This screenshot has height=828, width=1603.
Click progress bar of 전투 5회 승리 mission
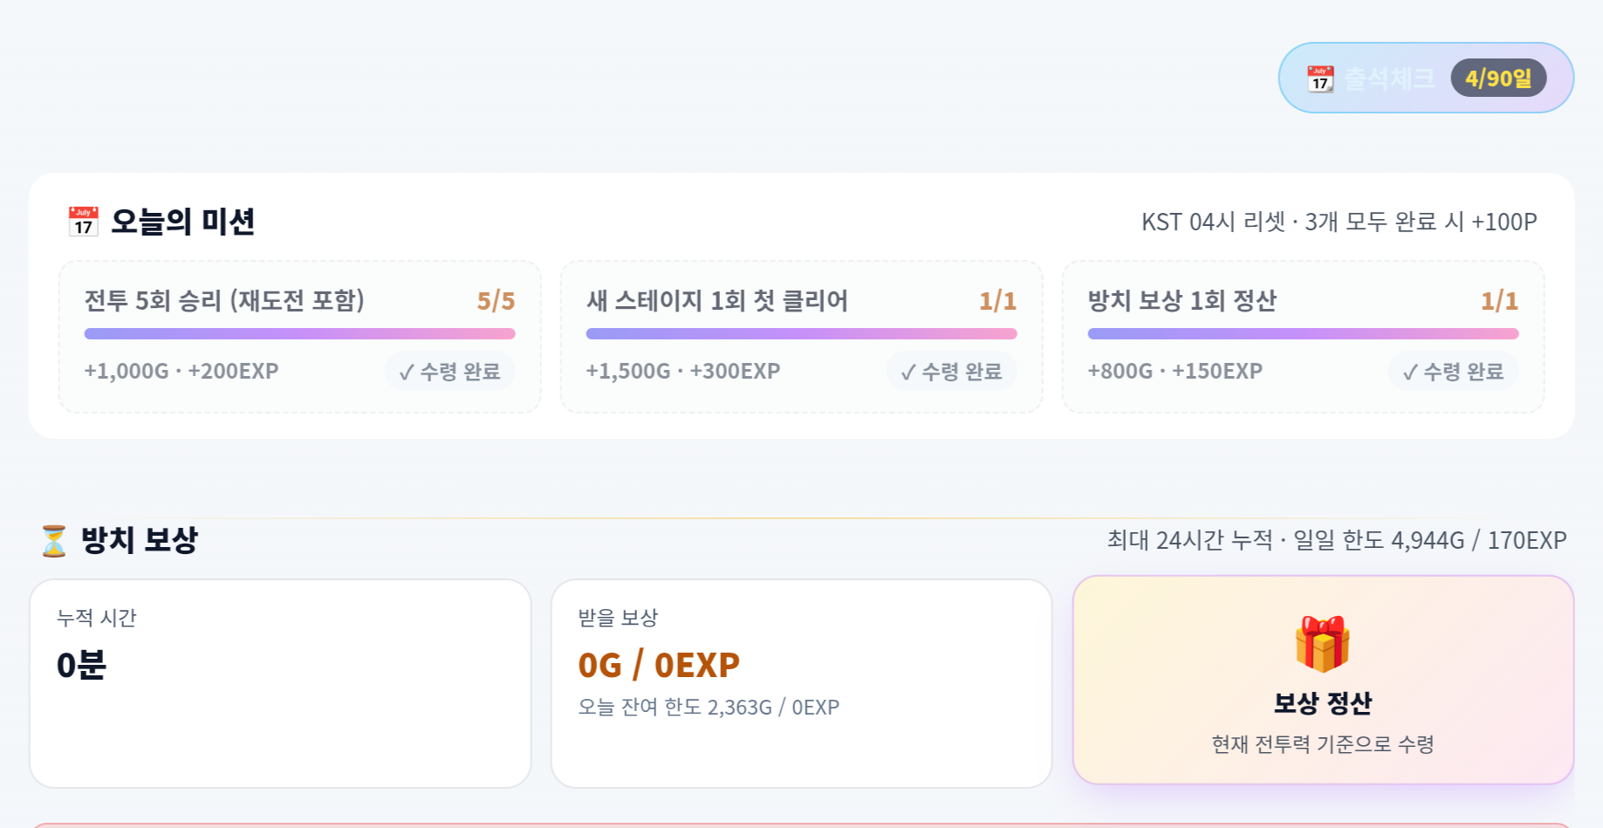300,333
